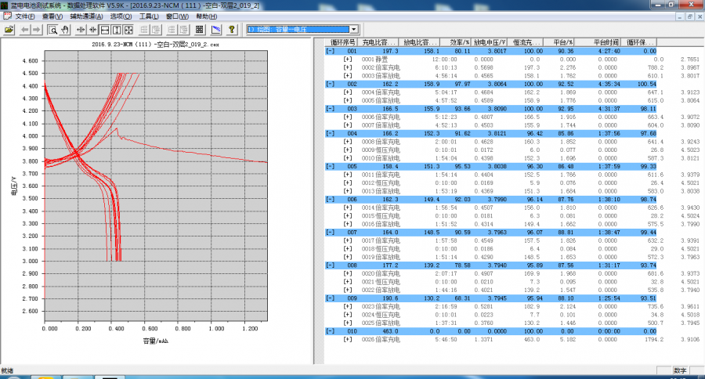
Task: Select step 0005 倍率放电 text
Action: 381,101
